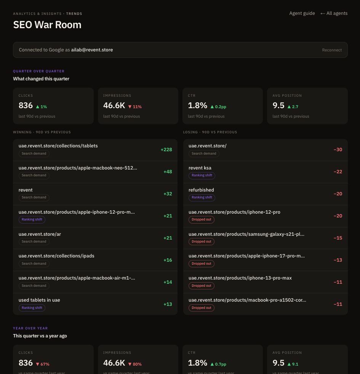
Task: Click the up arrow beside 0.7pp CTR
Action: [x=212, y=364]
